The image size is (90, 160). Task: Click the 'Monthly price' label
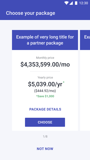[45, 58]
